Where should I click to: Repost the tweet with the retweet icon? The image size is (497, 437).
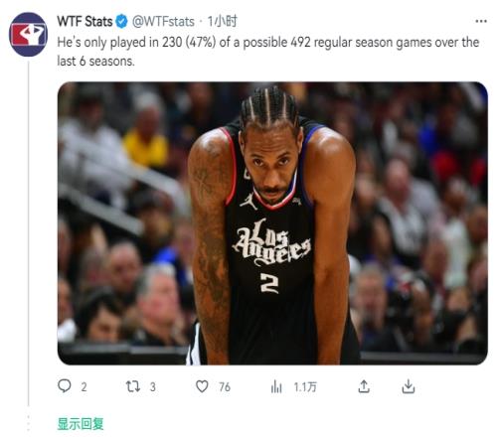133,386
